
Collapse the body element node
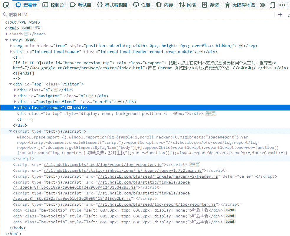click(x=6, y=40)
